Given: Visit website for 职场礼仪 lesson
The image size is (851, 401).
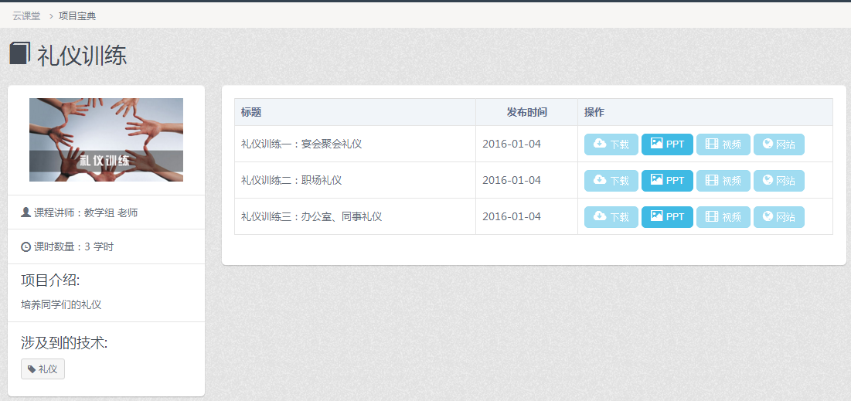Looking at the screenshot, I should click(x=778, y=181).
